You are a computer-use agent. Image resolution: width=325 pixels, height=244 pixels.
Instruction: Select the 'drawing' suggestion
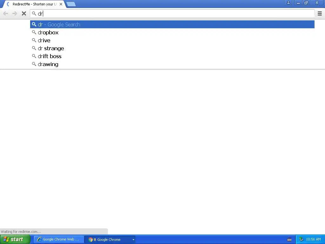pos(172,64)
